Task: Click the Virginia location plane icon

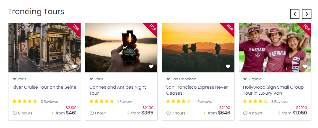Action: coord(245,79)
